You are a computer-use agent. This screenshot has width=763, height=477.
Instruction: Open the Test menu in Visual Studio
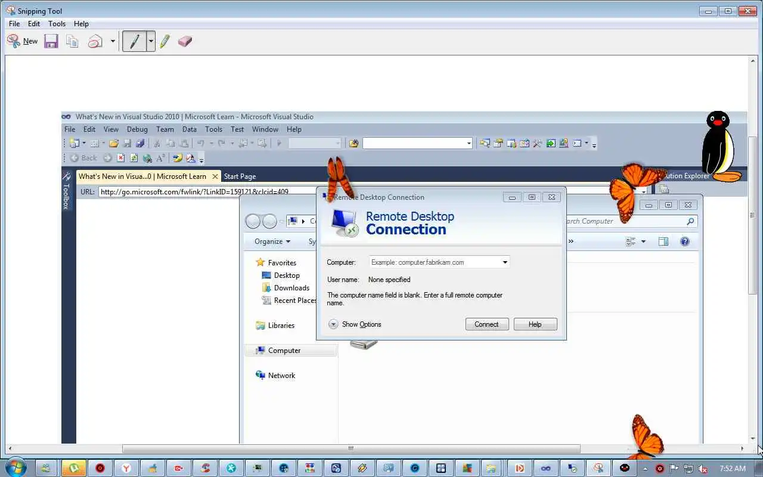(237, 129)
